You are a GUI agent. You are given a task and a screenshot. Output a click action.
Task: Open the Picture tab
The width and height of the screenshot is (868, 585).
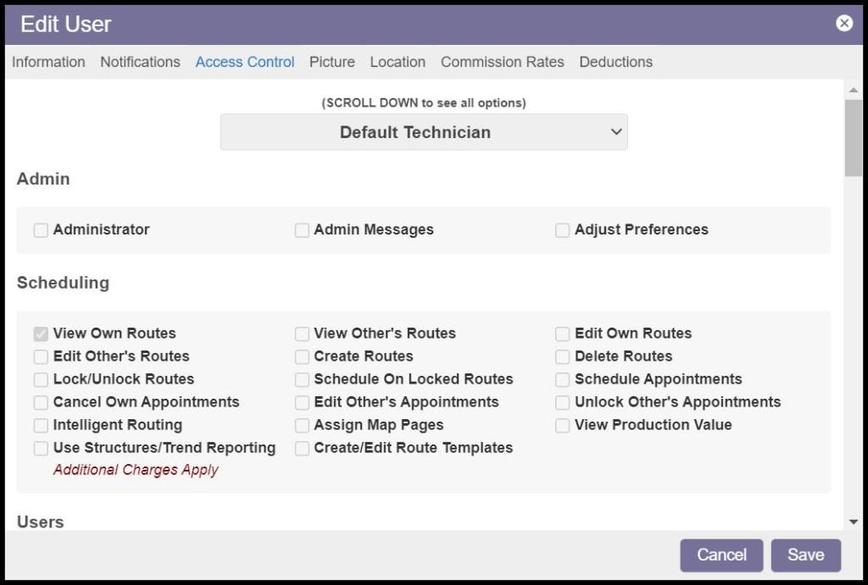click(x=331, y=62)
